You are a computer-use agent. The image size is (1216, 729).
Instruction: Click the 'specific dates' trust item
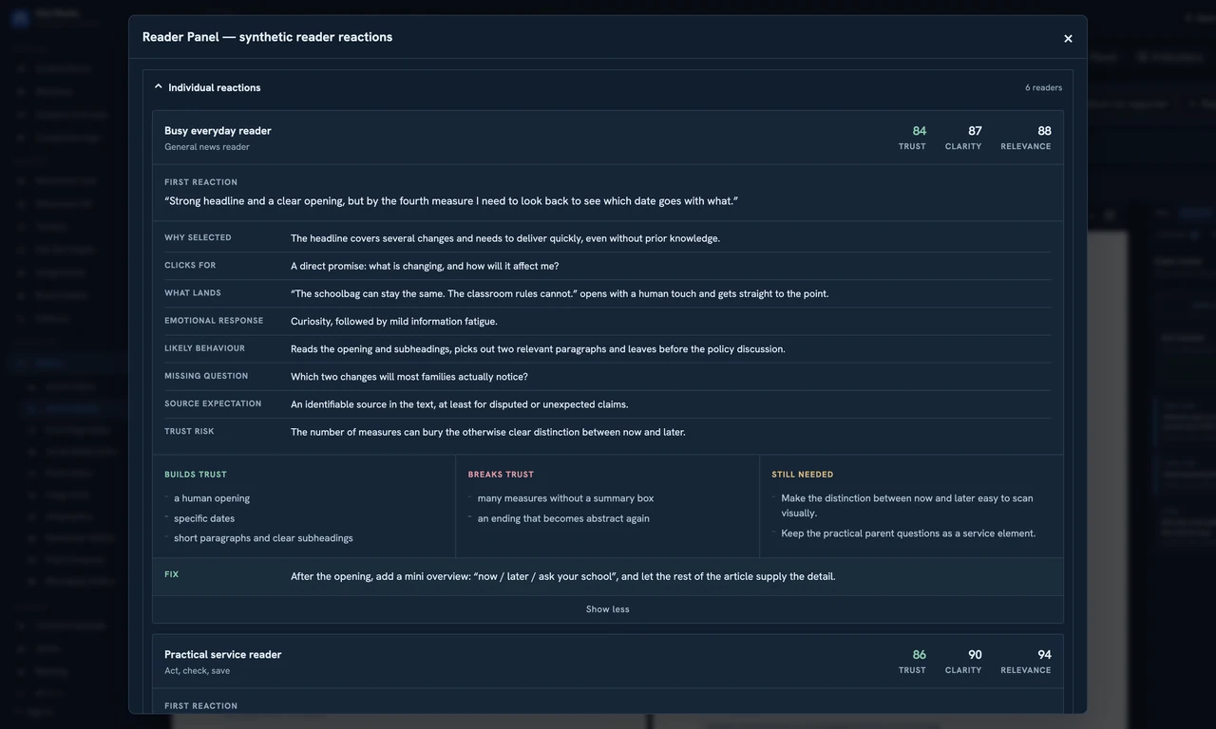coord(204,518)
